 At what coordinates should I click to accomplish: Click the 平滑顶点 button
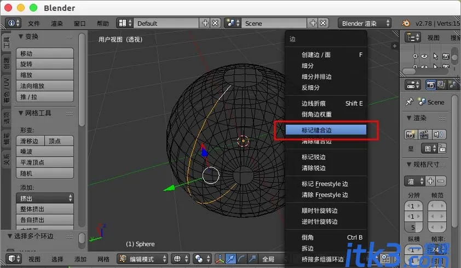[45, 162]
